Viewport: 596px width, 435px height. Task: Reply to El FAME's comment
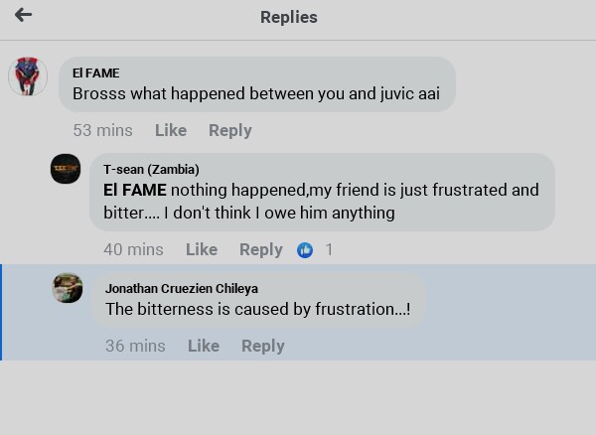[230, 130]
